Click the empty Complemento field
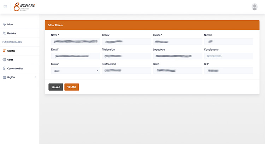This screenshot has width=265, height=144. point(229,56)
